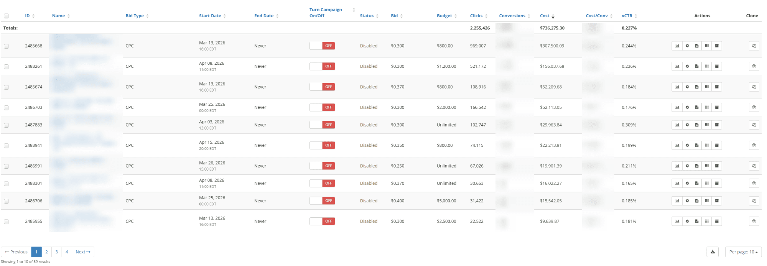This screenshot has height=266, width=767.
Task: Click total cost value $736,275.30
Action: click(552, 28)
